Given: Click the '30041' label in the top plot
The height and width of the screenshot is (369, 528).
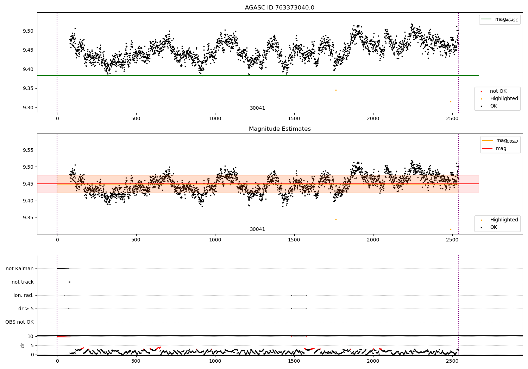Looking at the screenshot, I should click(x=257, y=108).
